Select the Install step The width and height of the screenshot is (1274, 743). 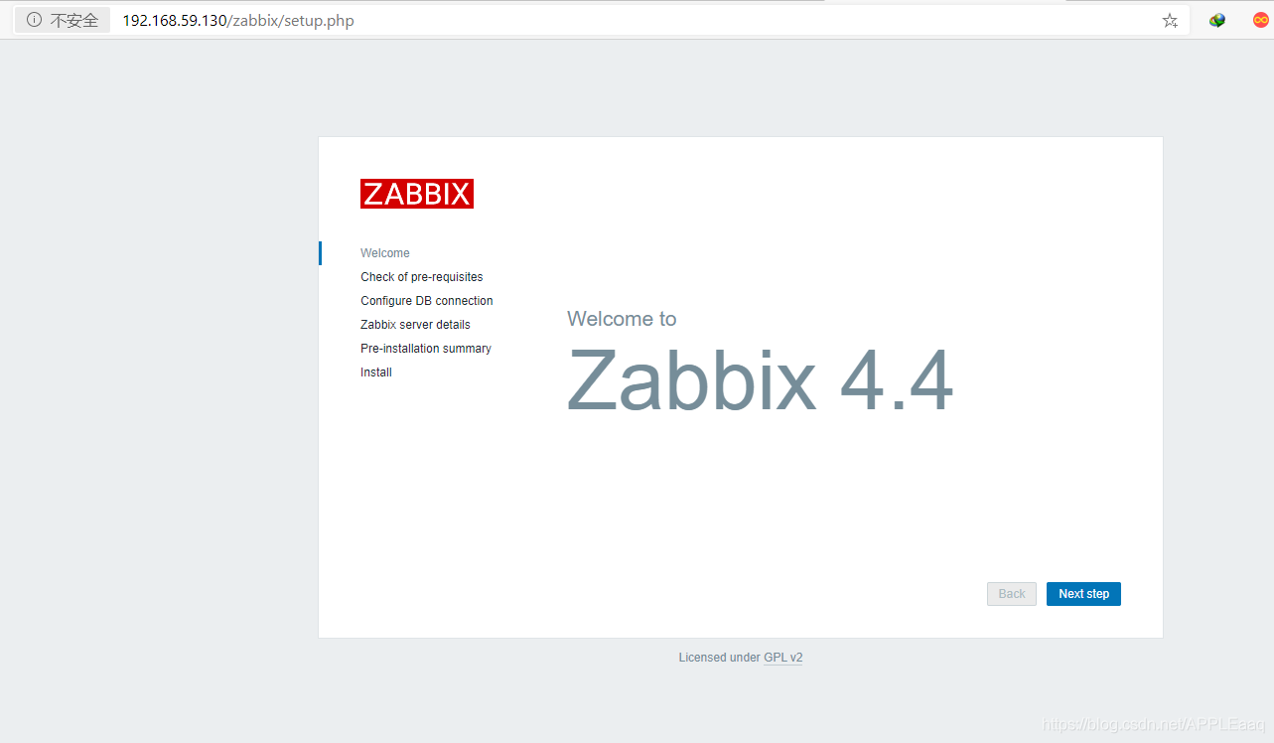click(376, 372)
